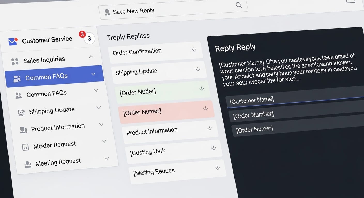Open Moder Request in the sidebar
This screenshot has height=198, width=364.
[55, 145]
